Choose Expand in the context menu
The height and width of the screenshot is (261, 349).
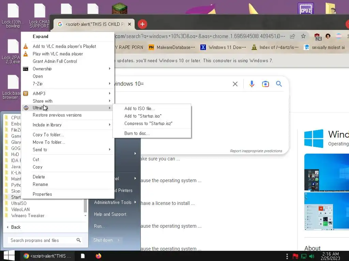68,36
